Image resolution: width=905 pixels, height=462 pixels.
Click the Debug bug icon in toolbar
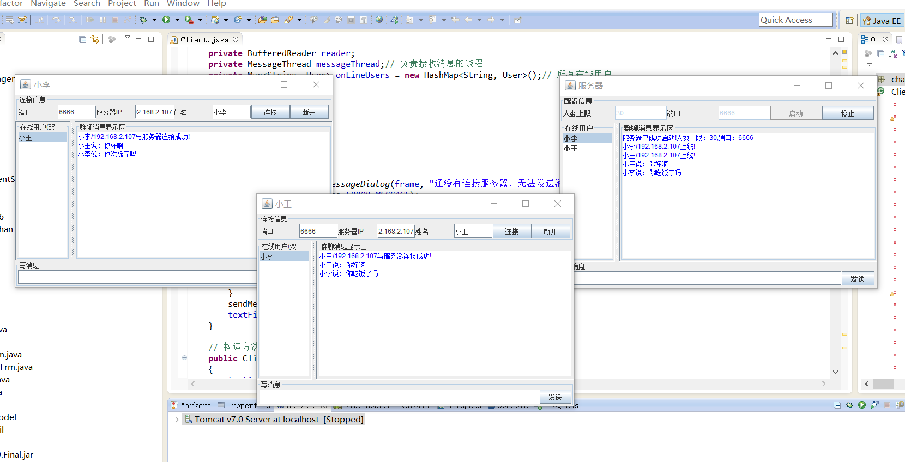click(x=143, y=20)
